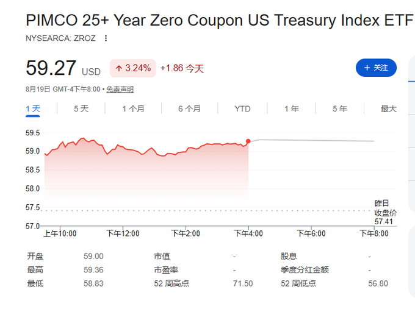Switch to the 5 天 chart tab
Viewport: 415px width, 309px height.
coord(81,108)
